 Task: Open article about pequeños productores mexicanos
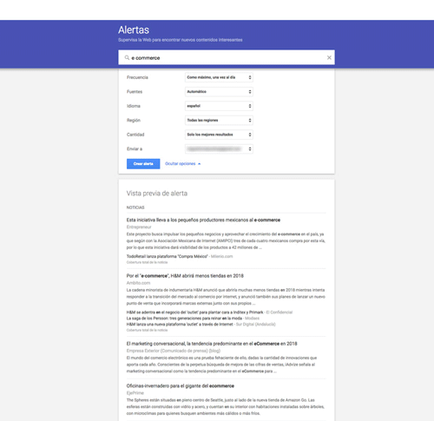203,220
